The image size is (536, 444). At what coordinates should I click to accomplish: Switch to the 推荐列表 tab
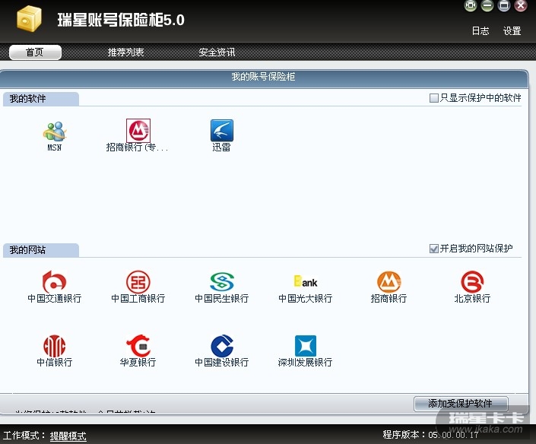coord(125,52)
